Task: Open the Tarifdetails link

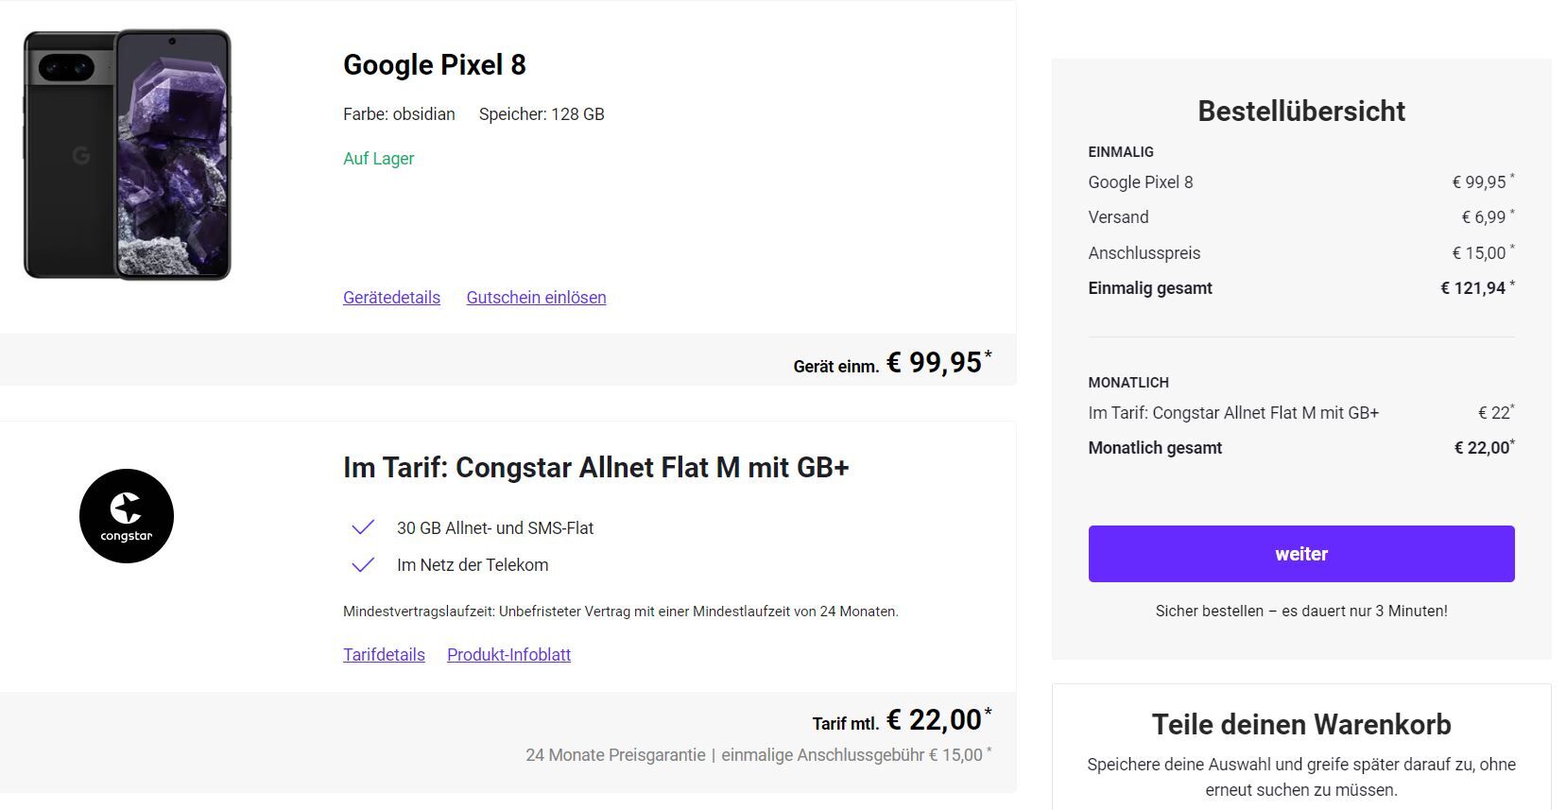Action: pos(384,655)
